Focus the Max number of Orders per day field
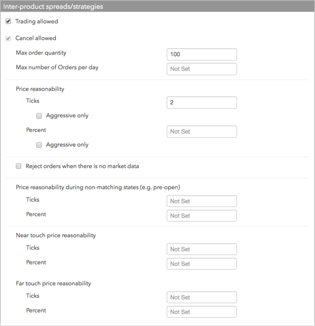 pyautogui.click(x=202, y=69)
